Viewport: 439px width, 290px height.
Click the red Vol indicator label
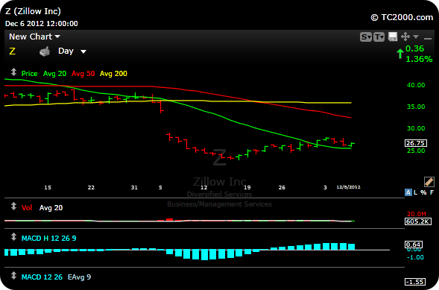[27, 208]
